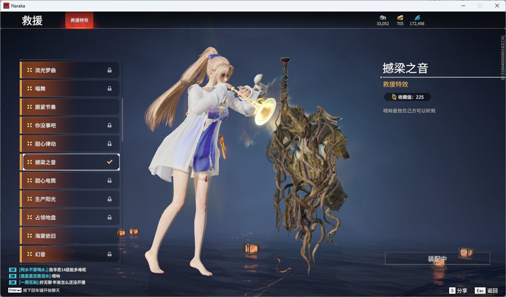Select the 撼梁之音 rescue effect

[x=71, y=162]
